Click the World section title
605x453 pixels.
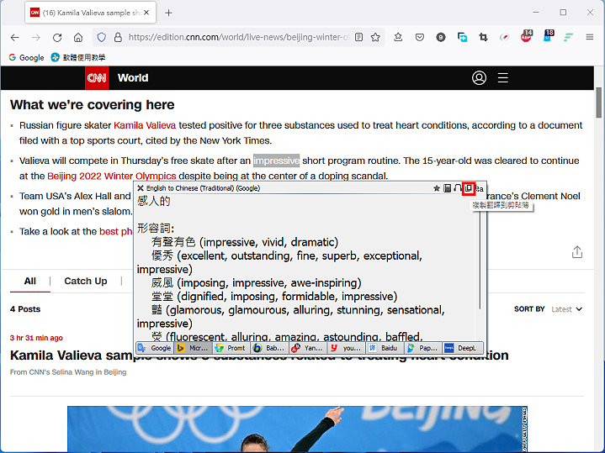[x=133, y=78]
